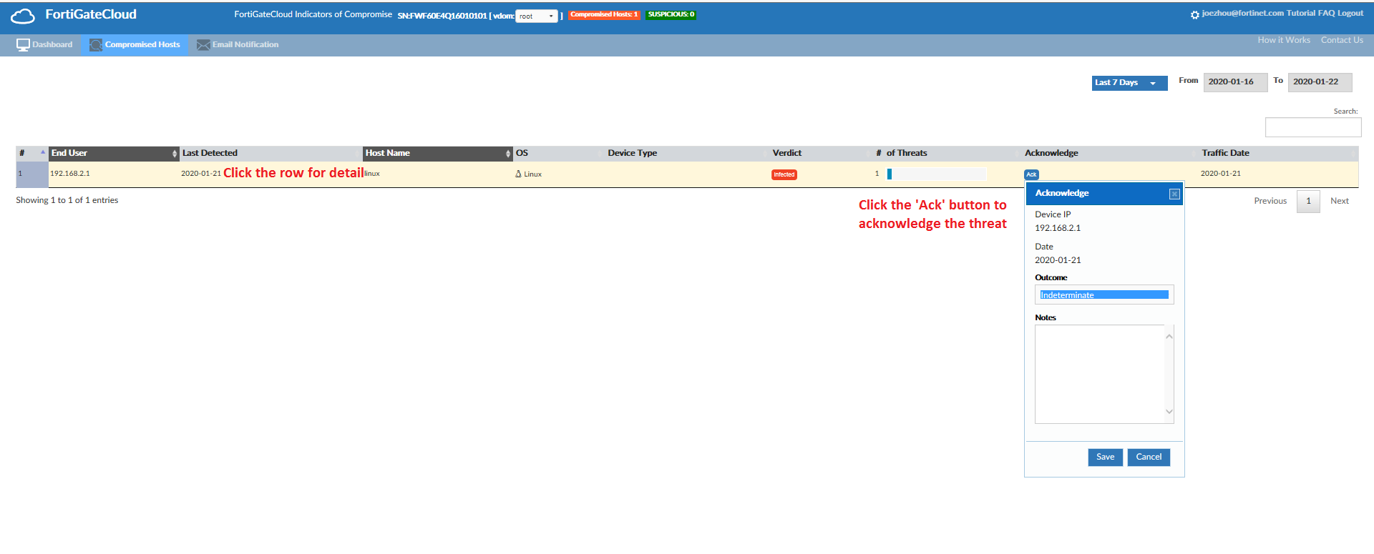Screen dimensions: 1374x554
Task: Open the Outcome Indeterminate dropdown
Action: pyautogui.click(x=1103, y=295)
